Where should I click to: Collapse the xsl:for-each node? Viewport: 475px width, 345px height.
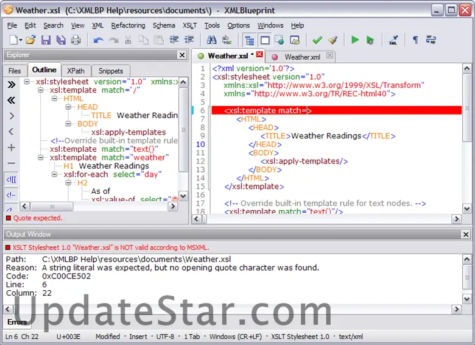55,174
